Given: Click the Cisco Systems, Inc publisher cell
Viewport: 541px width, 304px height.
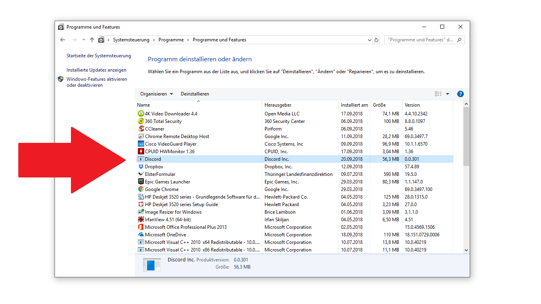Looking at the screenshot, I should click(284, 144).
